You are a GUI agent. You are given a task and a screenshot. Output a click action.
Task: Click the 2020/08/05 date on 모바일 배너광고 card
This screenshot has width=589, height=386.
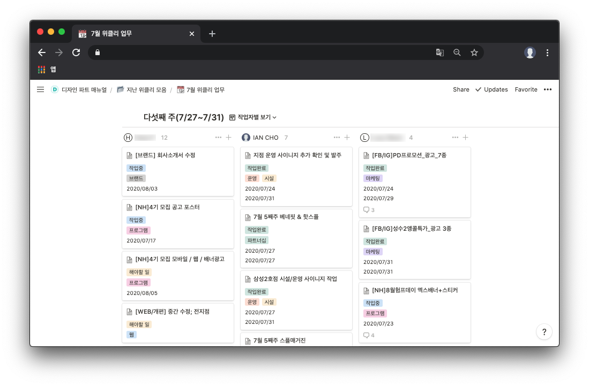(x=142, y=293)
